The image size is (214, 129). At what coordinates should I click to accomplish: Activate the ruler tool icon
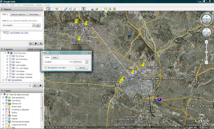83,9
